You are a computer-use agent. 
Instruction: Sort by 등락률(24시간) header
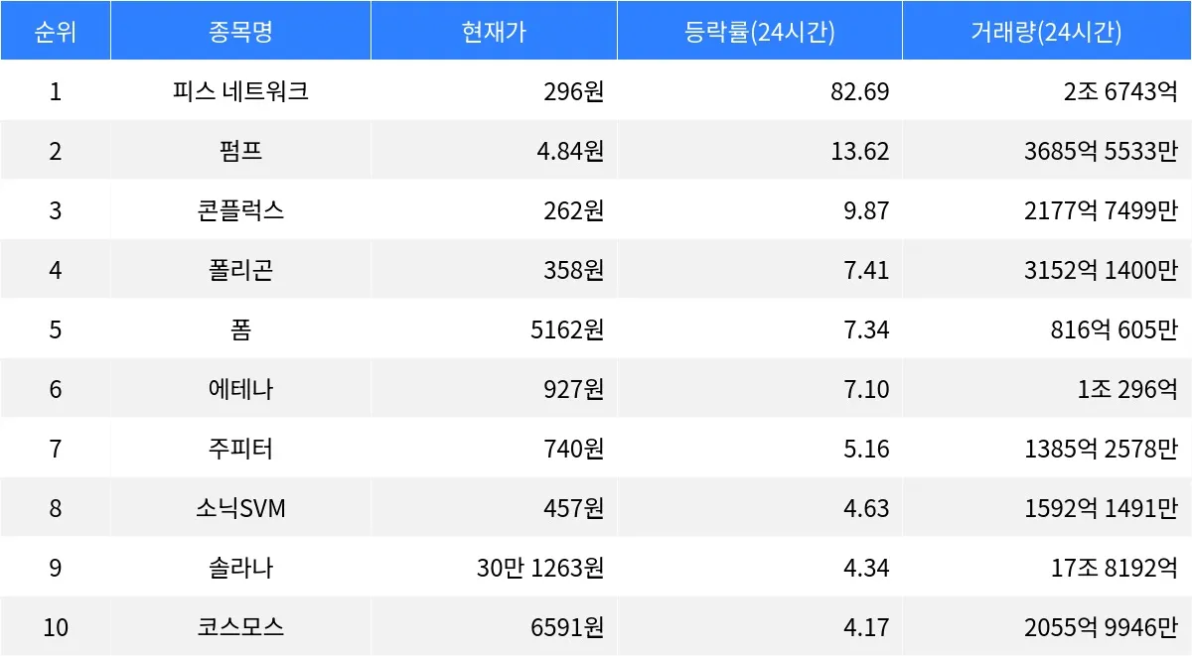pos(760,31)
